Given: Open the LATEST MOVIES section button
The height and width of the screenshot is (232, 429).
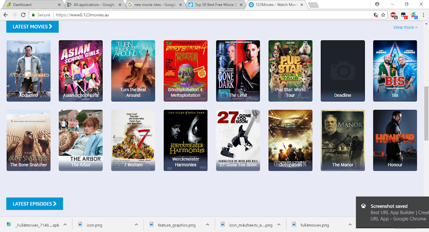Looking at the screenshot, I should (32, 26).
